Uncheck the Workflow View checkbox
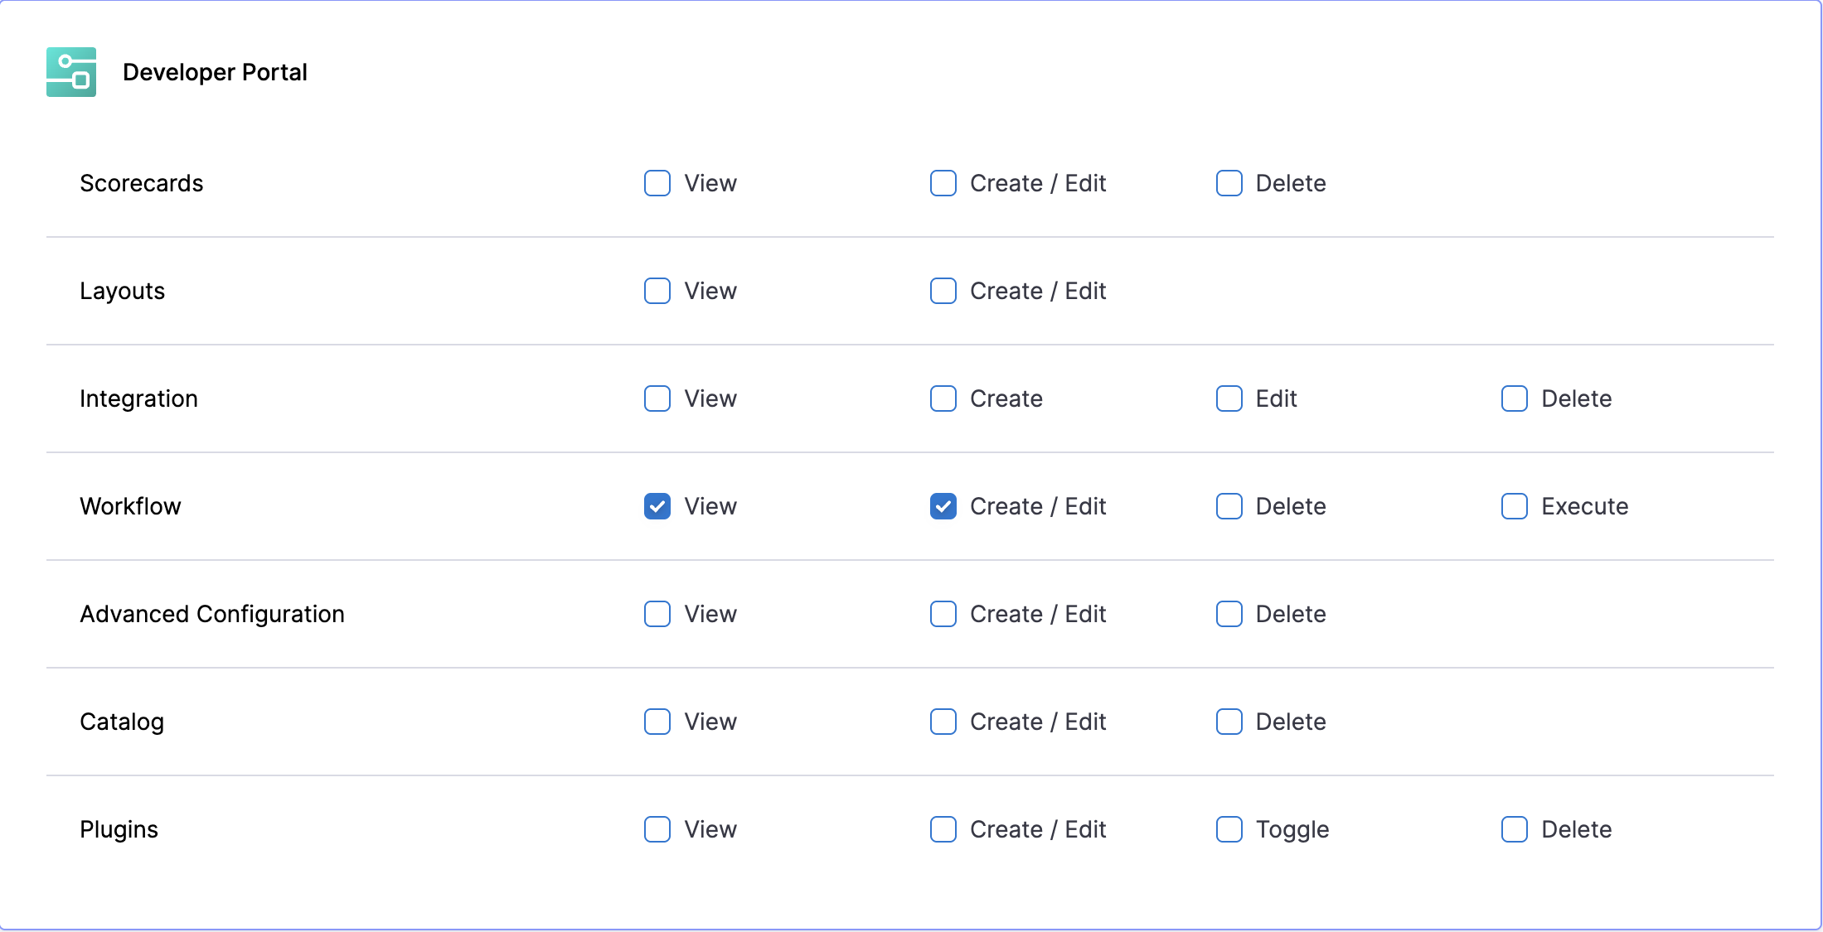The image size is (1823, 932). pyautogui.click(x=657, y=506)
